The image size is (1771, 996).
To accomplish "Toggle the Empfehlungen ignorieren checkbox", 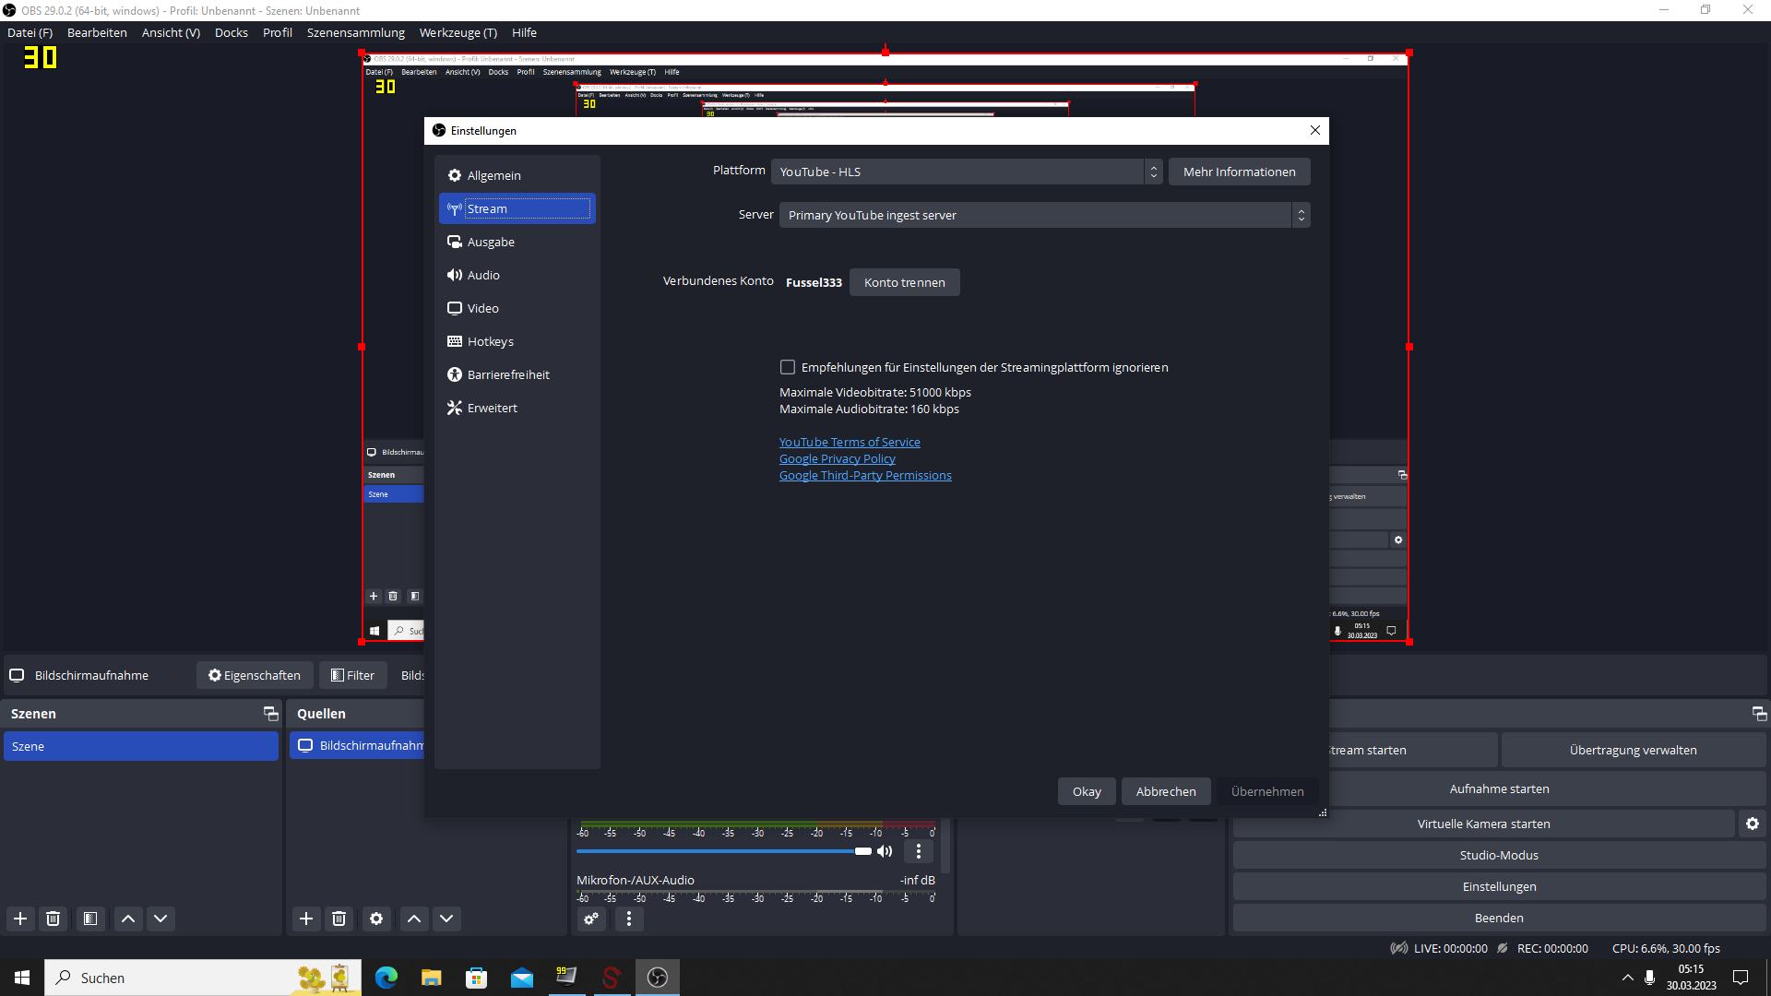I will point(788,367).
